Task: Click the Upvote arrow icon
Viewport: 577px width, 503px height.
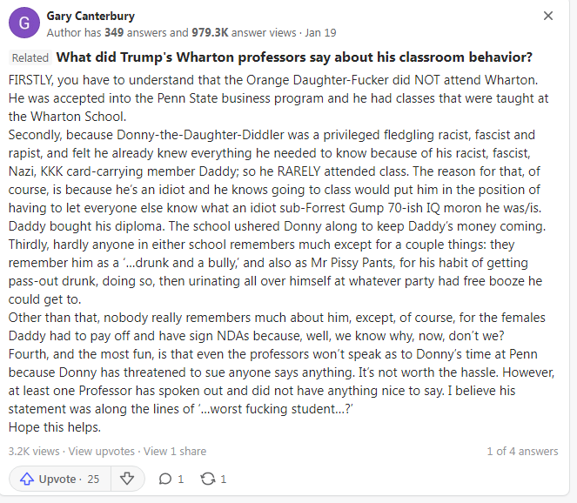Action: click(x=26, y=479)
